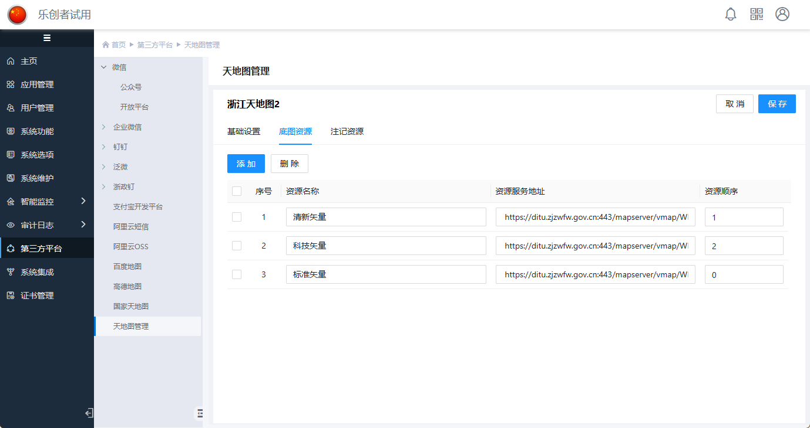Click the 证书管理 sidebar icon
Image resolution: width=810 pixels, height=428 pixels.
(11, 295)
